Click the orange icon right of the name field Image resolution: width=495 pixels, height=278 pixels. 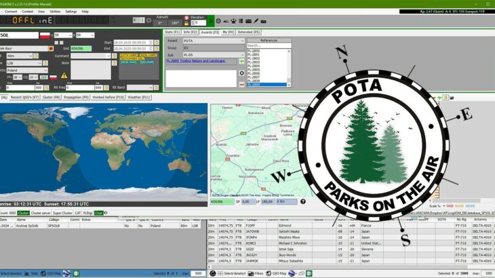[51, 49]
